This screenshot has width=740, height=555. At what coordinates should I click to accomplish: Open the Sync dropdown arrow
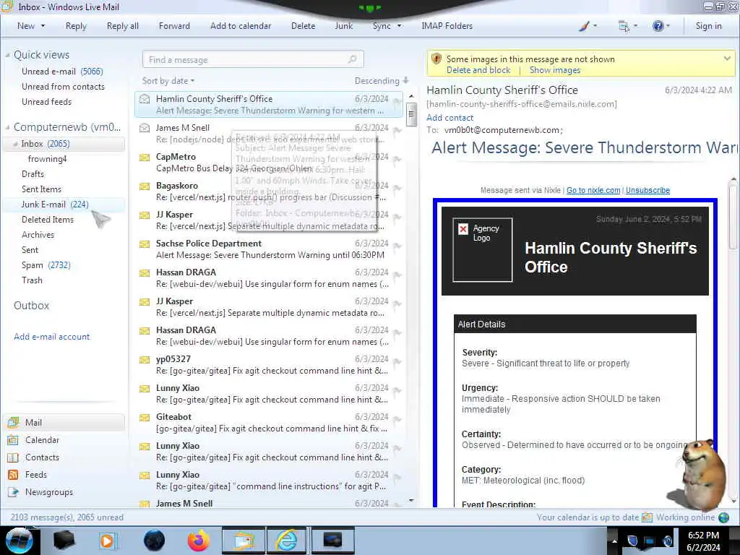(399, 26)
